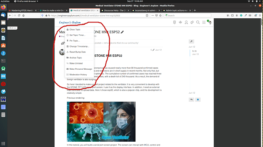Screen dimensions: 263x147
Task: Focus the Firefox Search box
Action: 188,15
